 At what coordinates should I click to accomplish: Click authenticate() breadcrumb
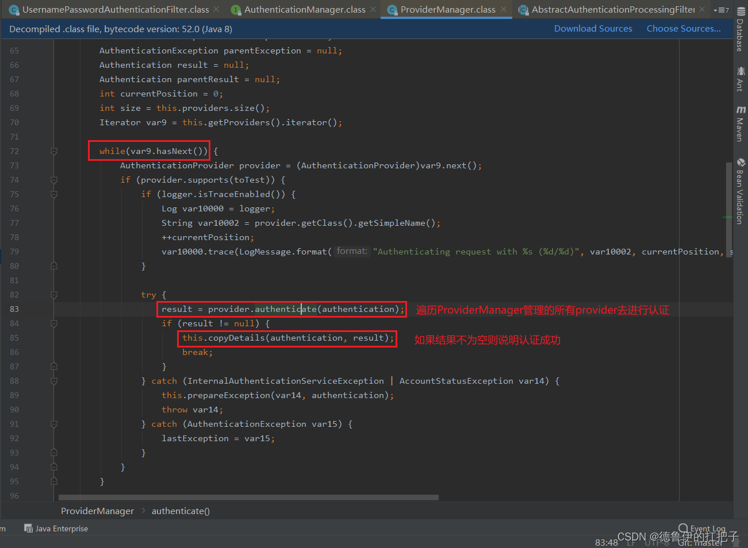(181, 511)
